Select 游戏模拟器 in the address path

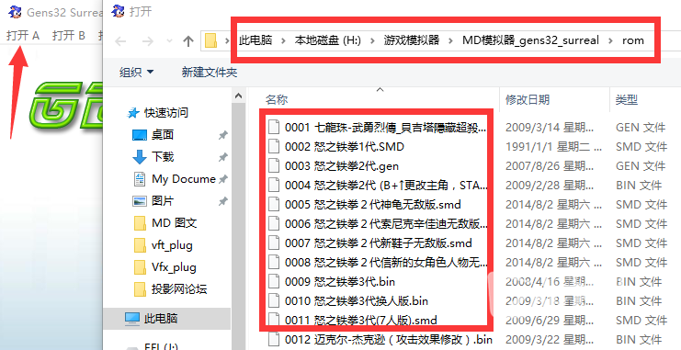pyautogui.click(x=412, y=40)
